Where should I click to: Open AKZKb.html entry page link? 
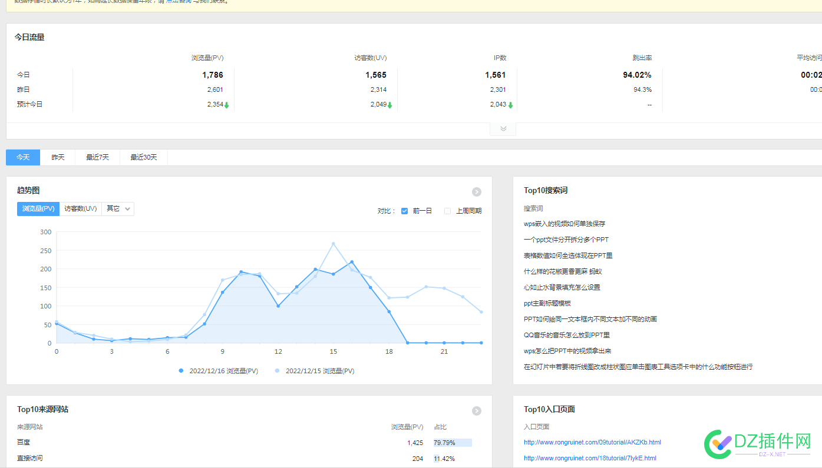point(592,442)
